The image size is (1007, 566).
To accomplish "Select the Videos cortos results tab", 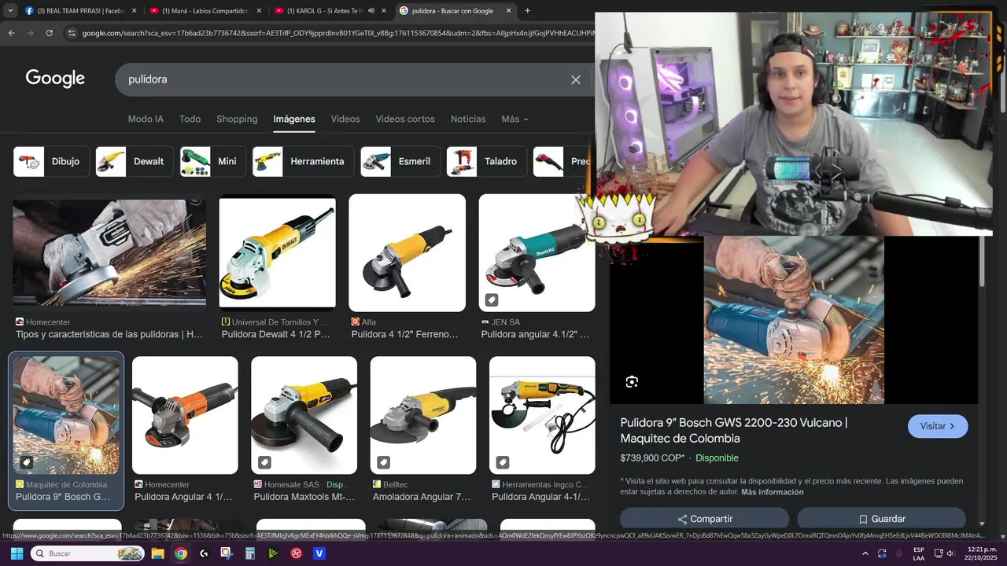I will click(405, 119).
